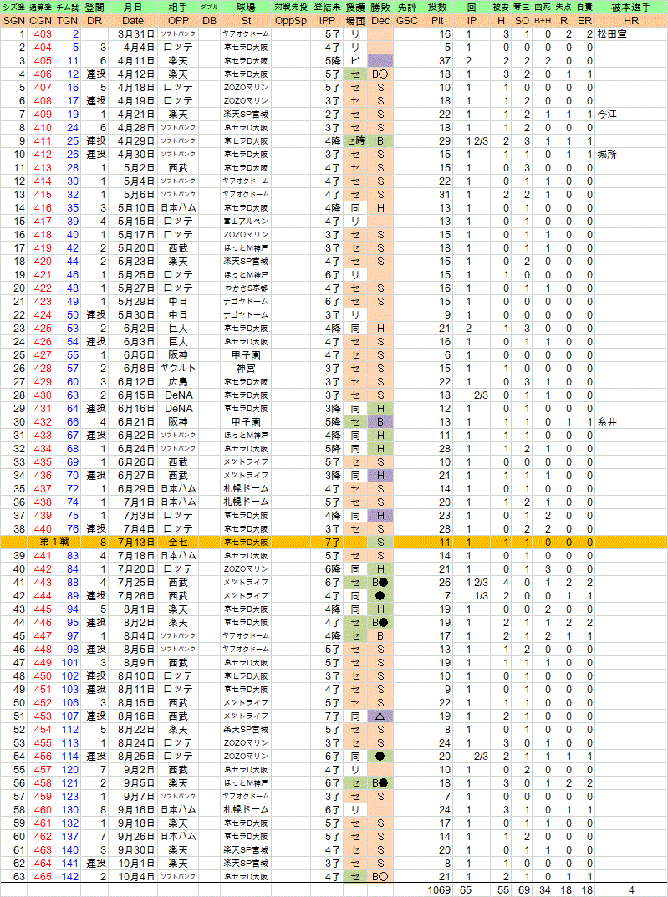Screen dimensions: 668x897
Task: Click the date cell 7月25日
Action: point(133,583)
